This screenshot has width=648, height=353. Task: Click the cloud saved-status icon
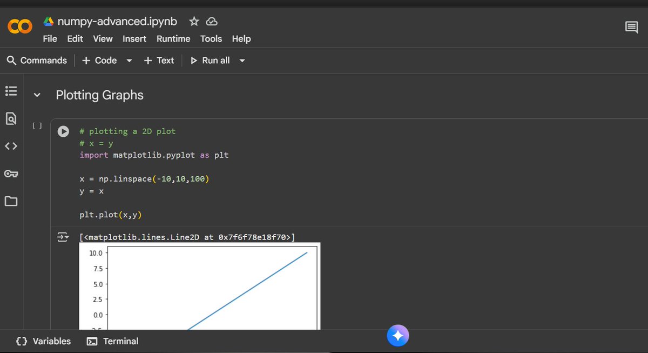pos(212,22)
